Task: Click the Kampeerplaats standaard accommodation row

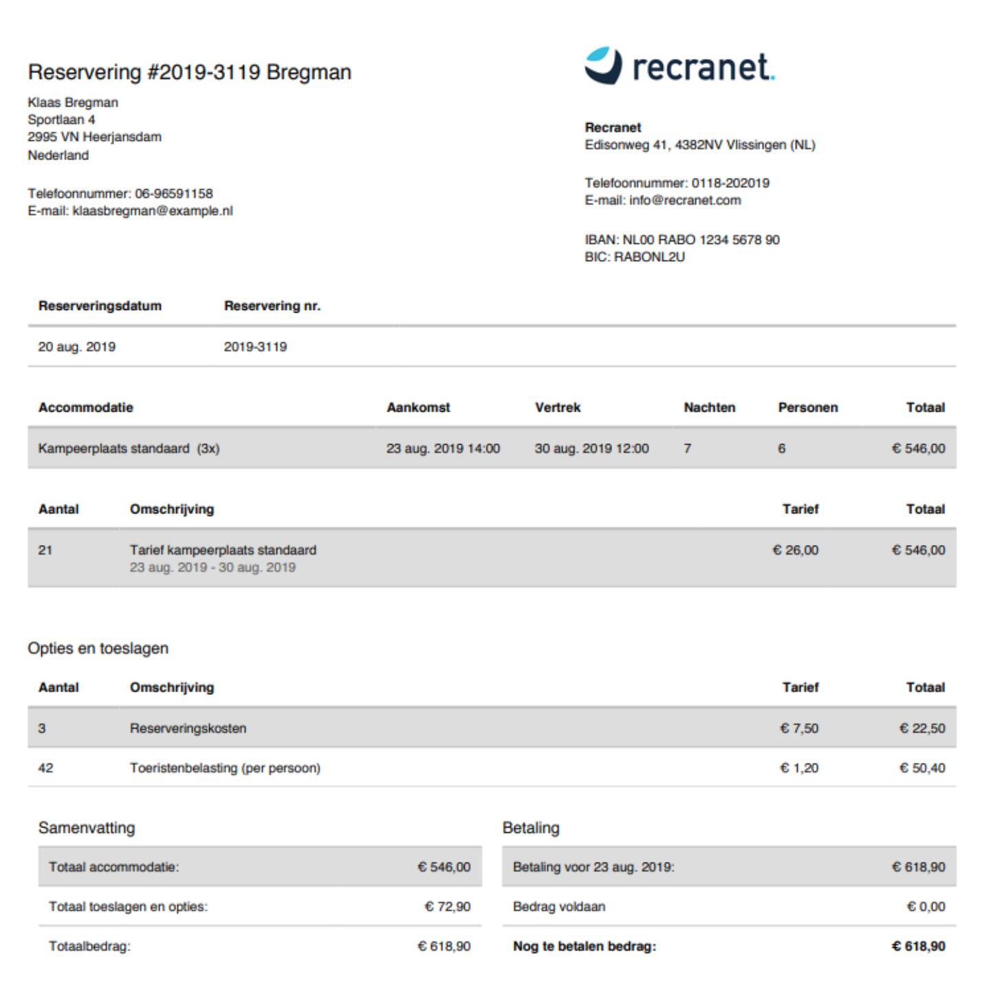Action: [129, 449]
